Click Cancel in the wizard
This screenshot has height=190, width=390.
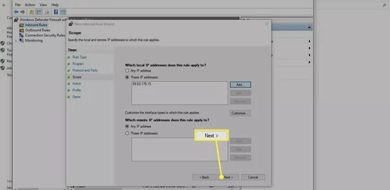[253, 177]
